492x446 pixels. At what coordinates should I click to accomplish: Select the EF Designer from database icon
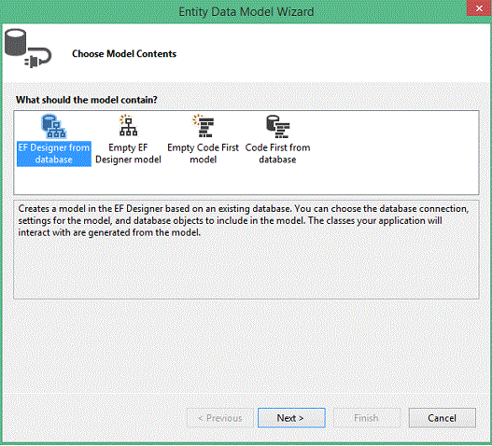tap(53, 126)
